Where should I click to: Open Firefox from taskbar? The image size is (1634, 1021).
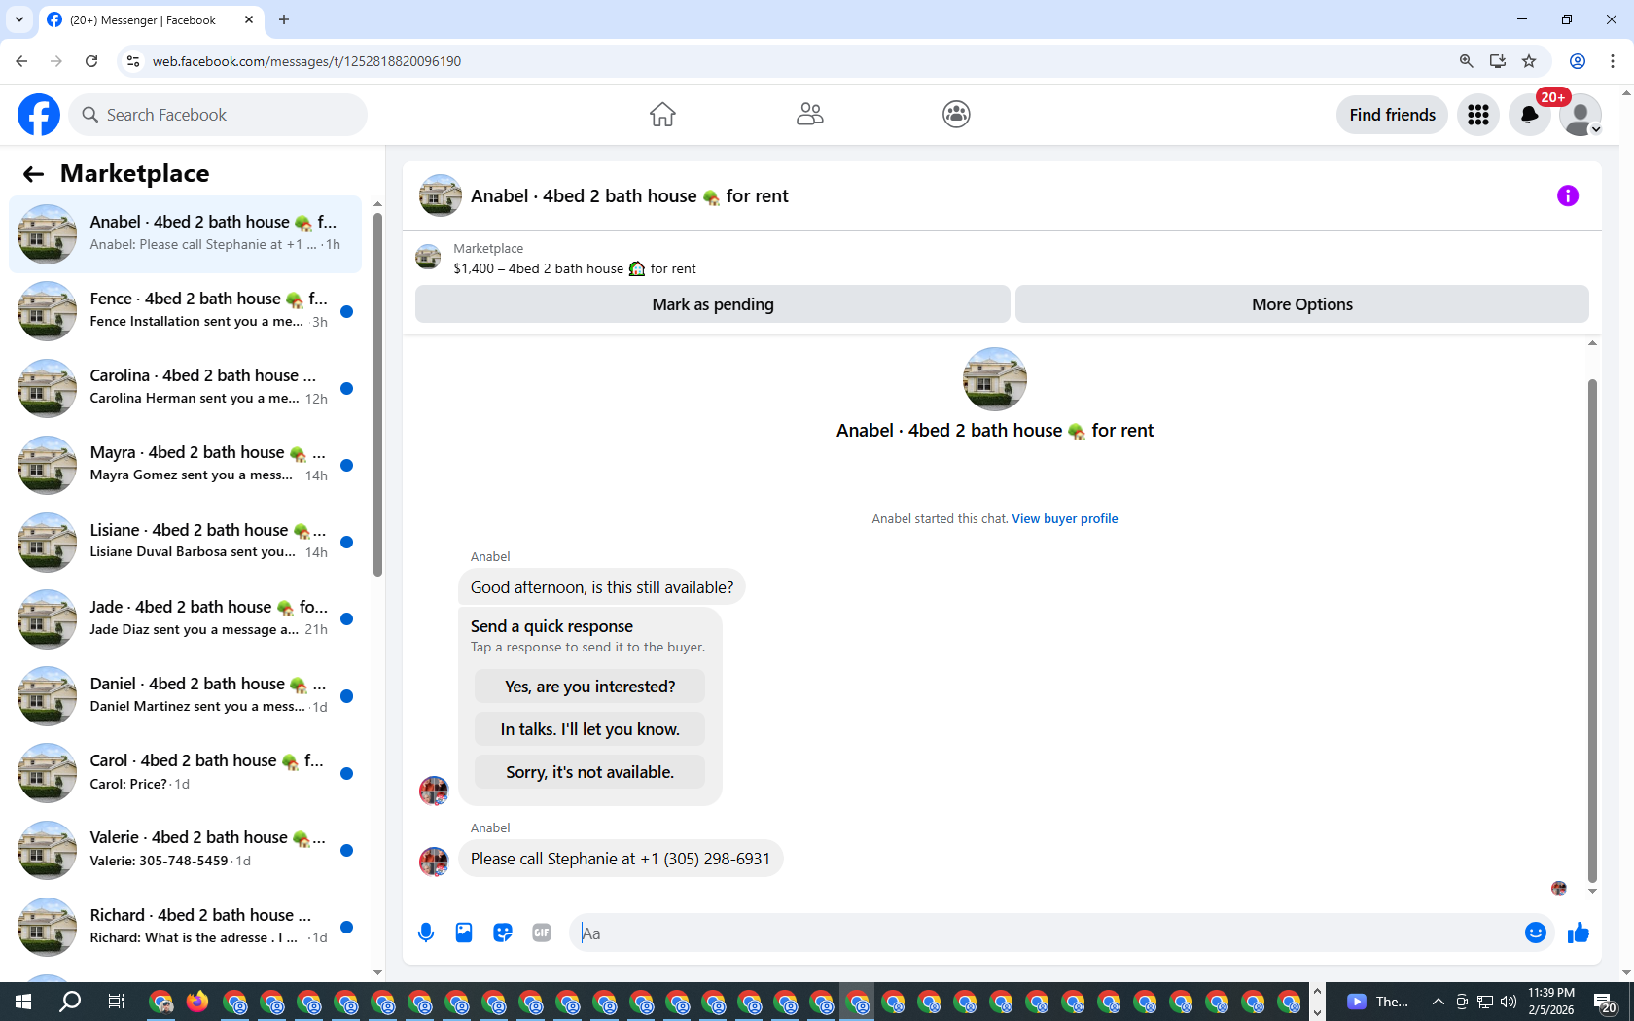coord(197,1002)
